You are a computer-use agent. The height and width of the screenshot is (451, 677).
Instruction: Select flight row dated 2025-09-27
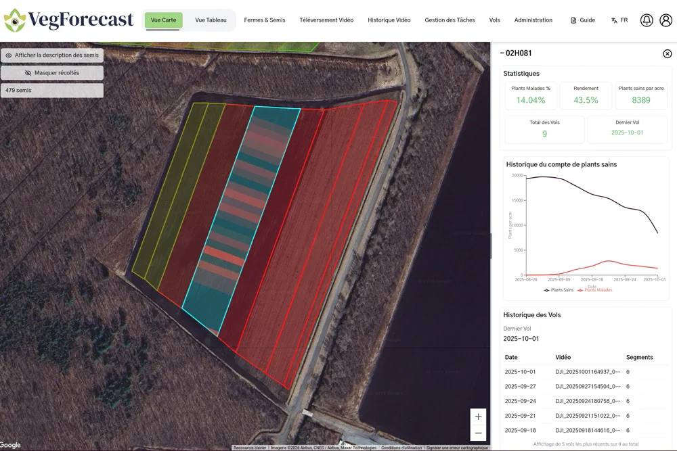[586, 386]
